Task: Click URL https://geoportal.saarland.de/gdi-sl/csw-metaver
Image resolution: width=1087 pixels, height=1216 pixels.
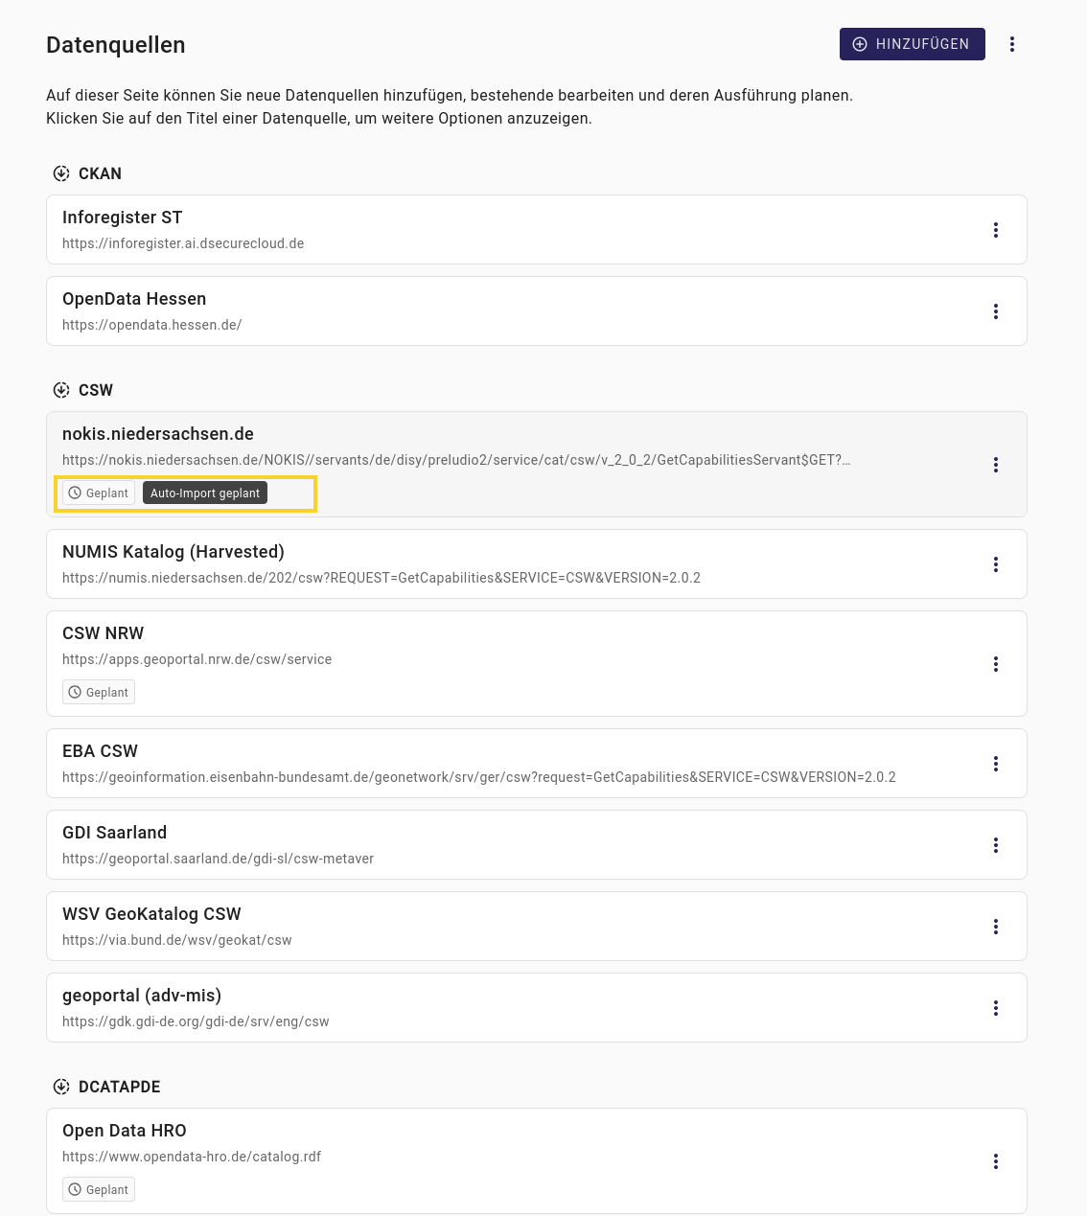Action: 218,859
